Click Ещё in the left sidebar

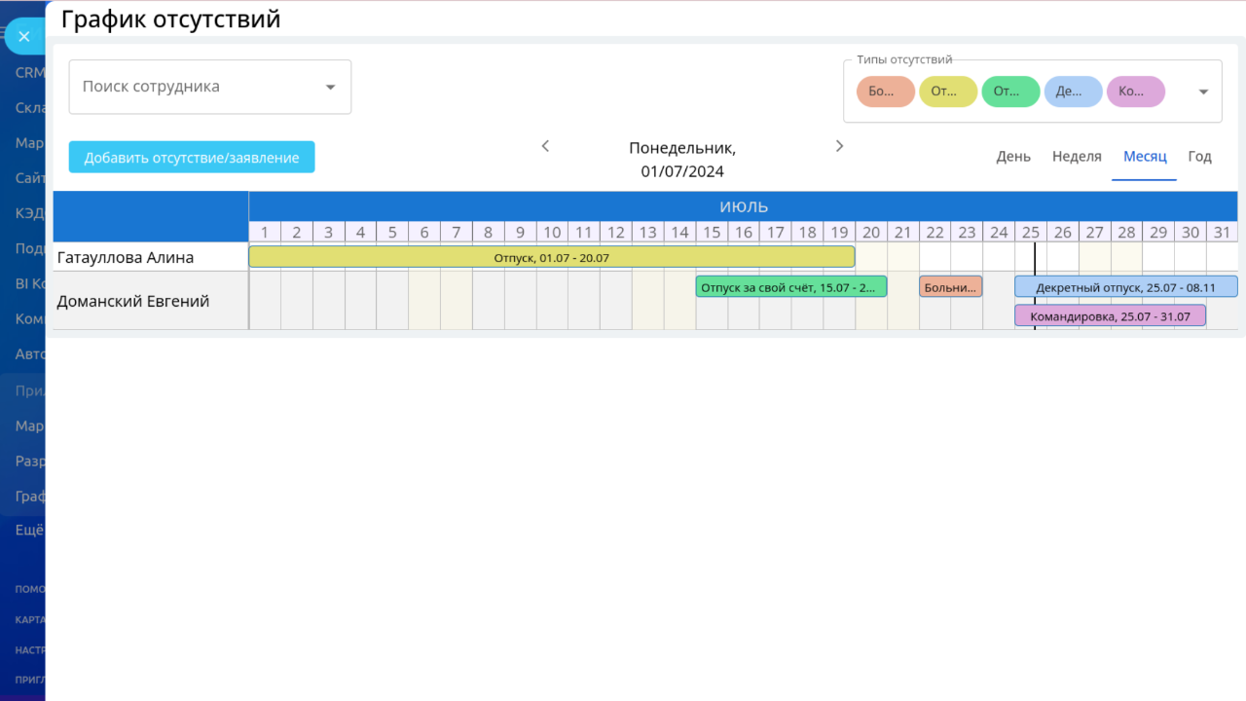(30, 531)
